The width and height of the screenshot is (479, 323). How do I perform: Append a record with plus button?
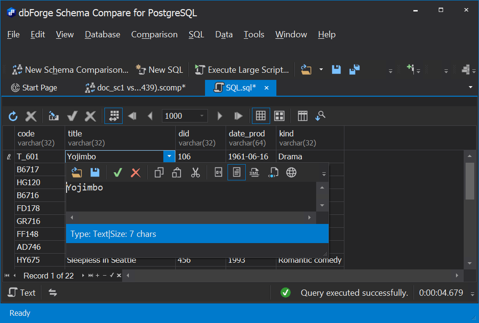coord(97,275)
